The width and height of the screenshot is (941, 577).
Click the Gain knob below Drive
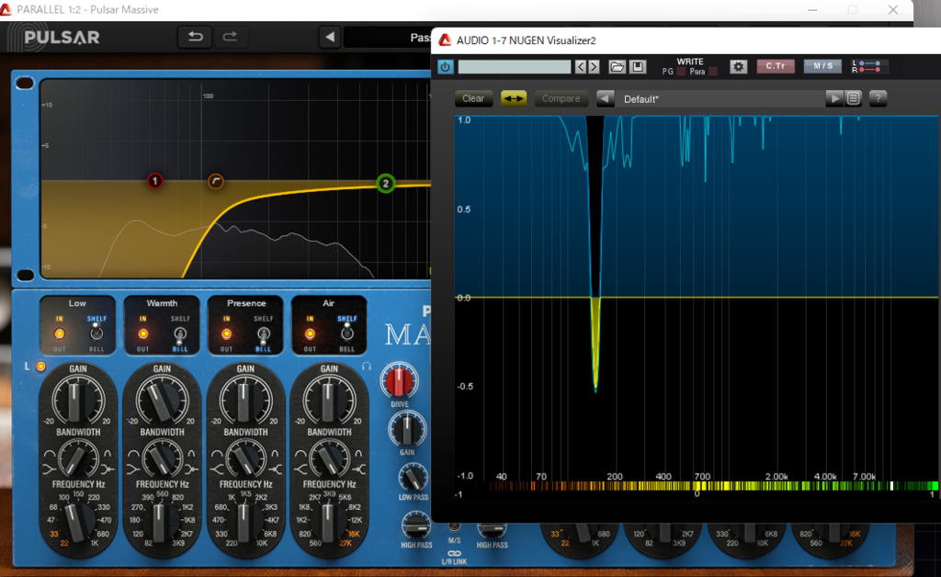tap(407, 429)
